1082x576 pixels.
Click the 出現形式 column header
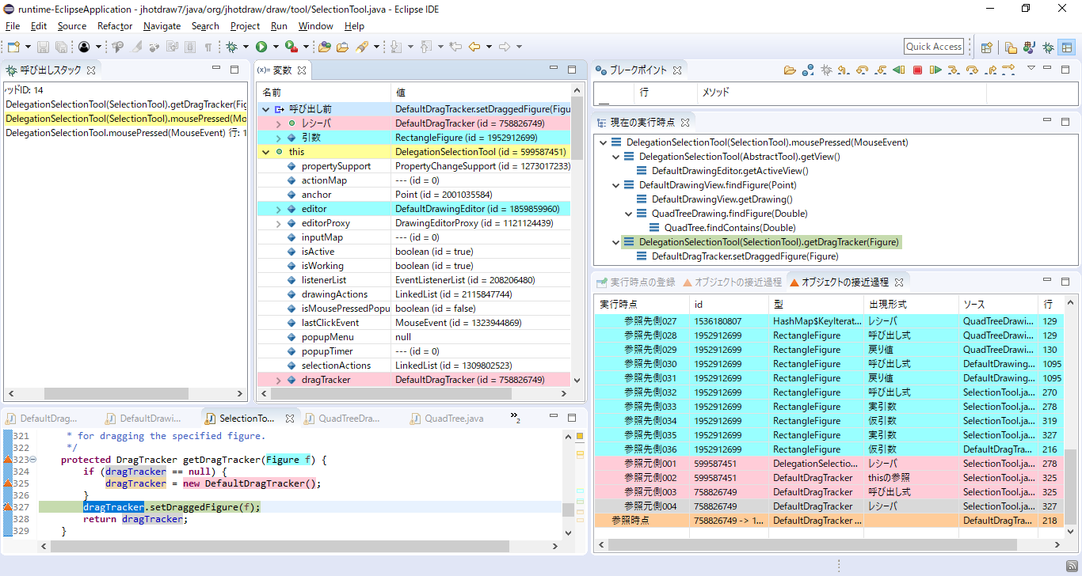coord(911,304)
